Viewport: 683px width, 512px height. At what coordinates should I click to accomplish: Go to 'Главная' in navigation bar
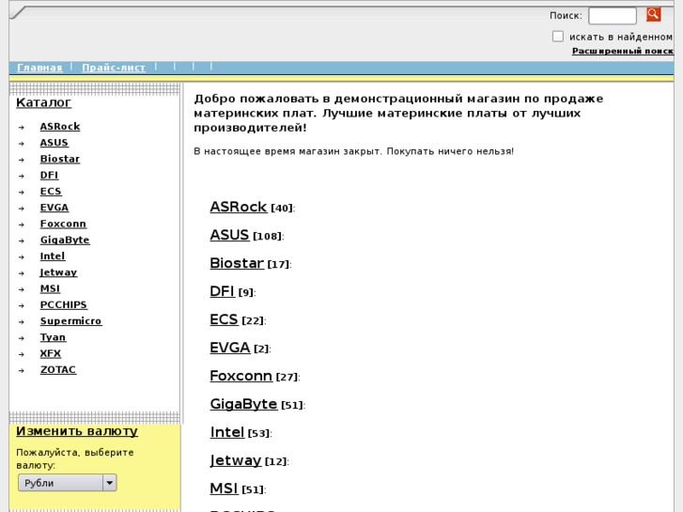(39, 68)
